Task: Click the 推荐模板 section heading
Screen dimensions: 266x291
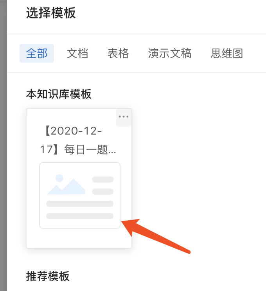Action: click(x=48, y=276)
